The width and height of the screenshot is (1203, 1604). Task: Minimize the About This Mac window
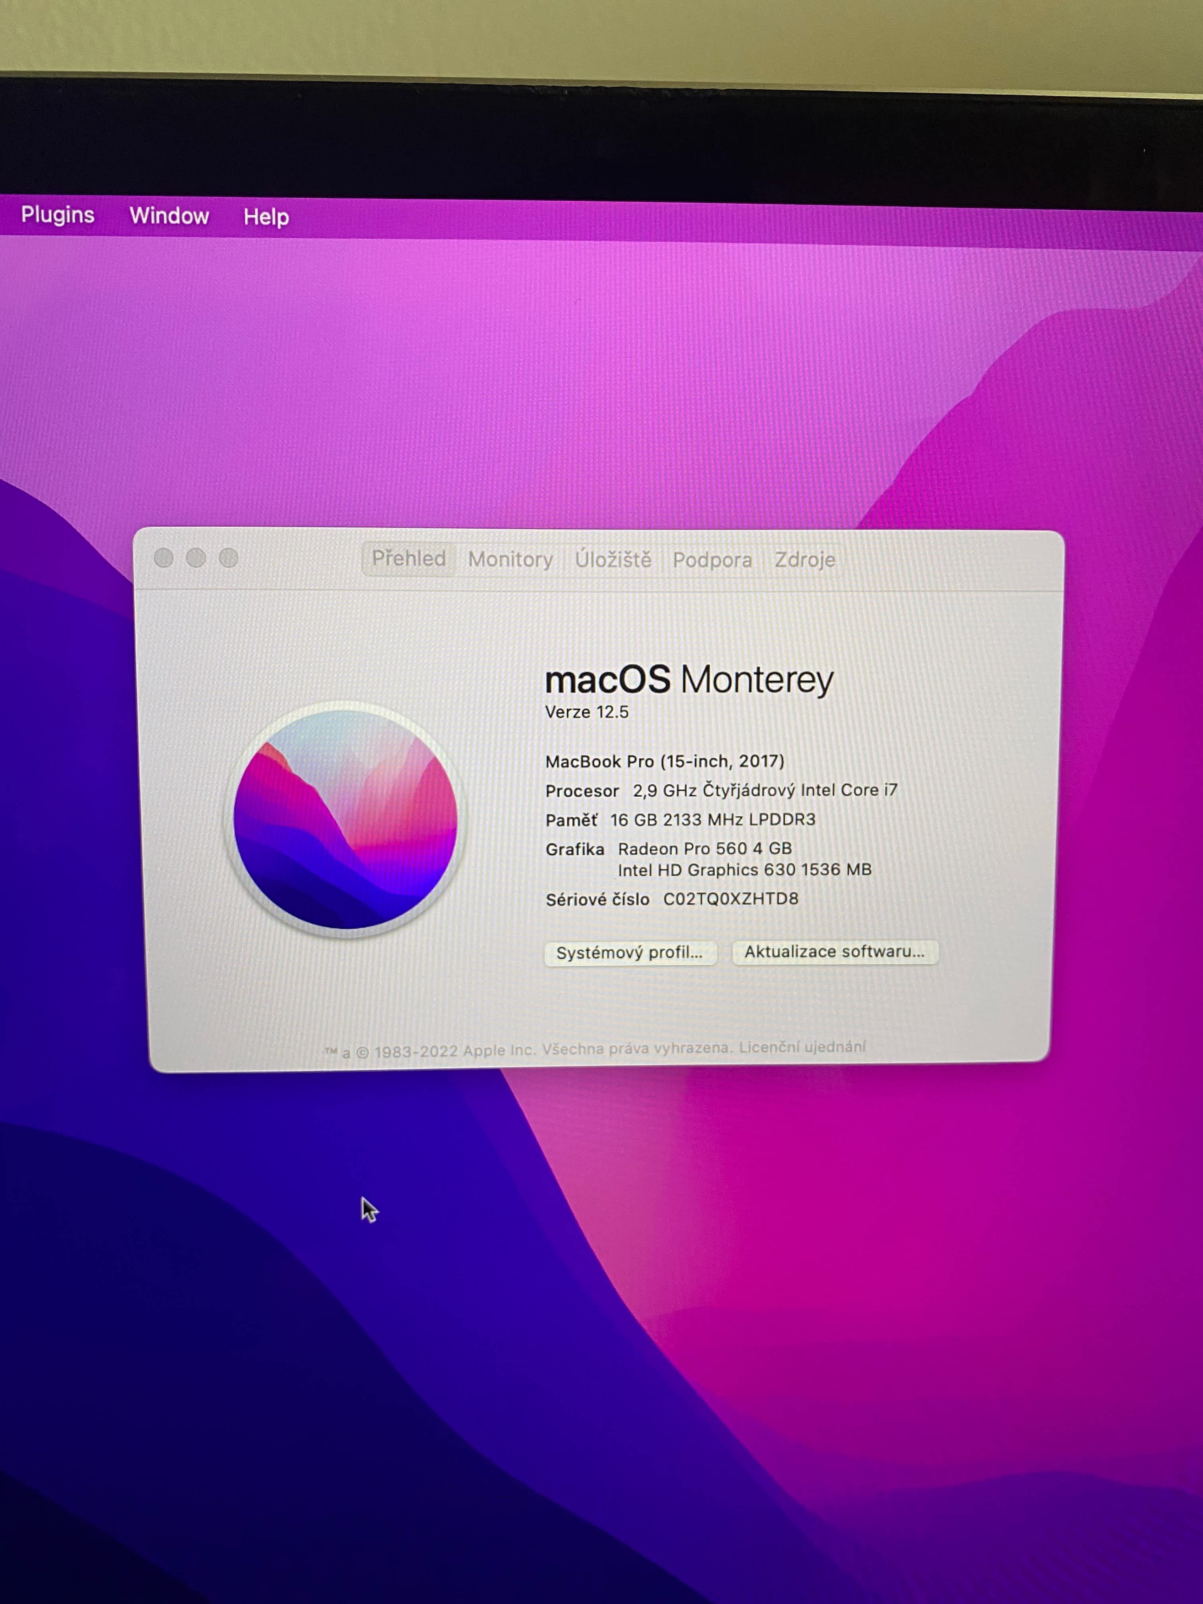[x=196, y=558]
